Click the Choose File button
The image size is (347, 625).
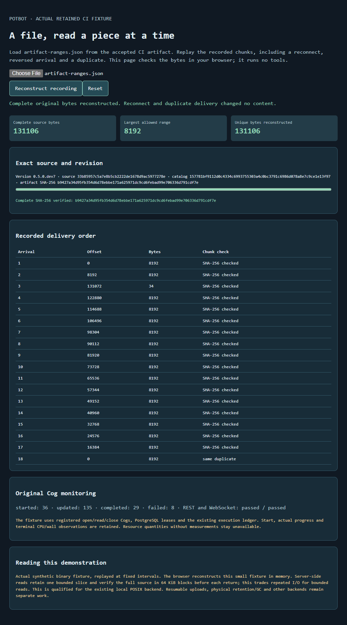click(x=26, y=73)
